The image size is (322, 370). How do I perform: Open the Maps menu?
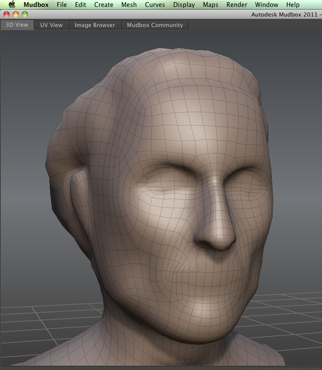click(x=210, y=5)
